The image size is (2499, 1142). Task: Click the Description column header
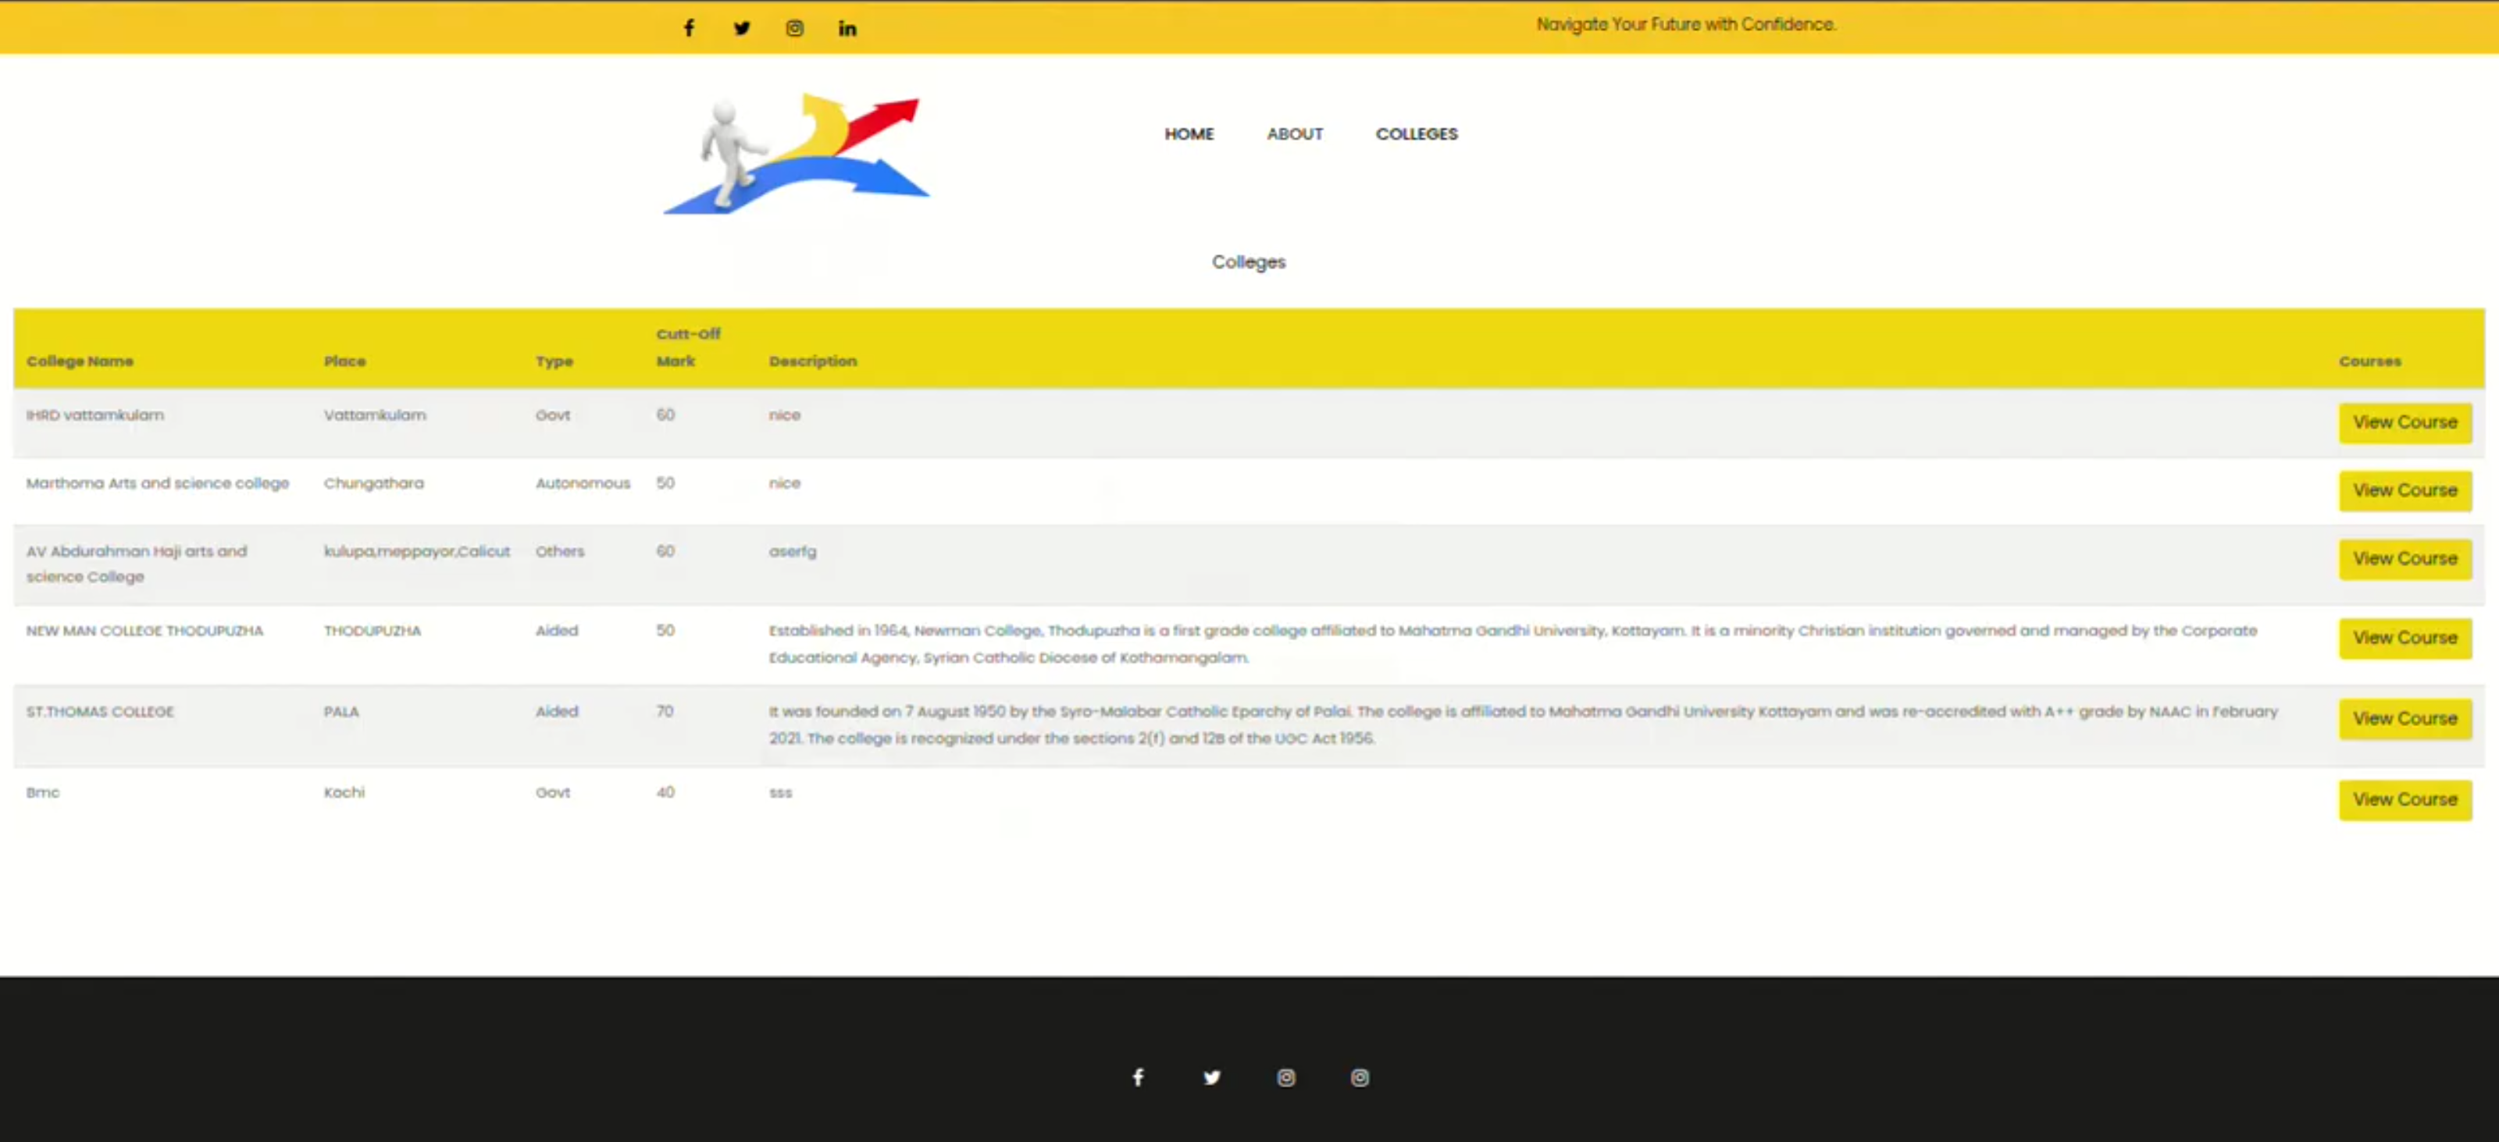point(813,361)
